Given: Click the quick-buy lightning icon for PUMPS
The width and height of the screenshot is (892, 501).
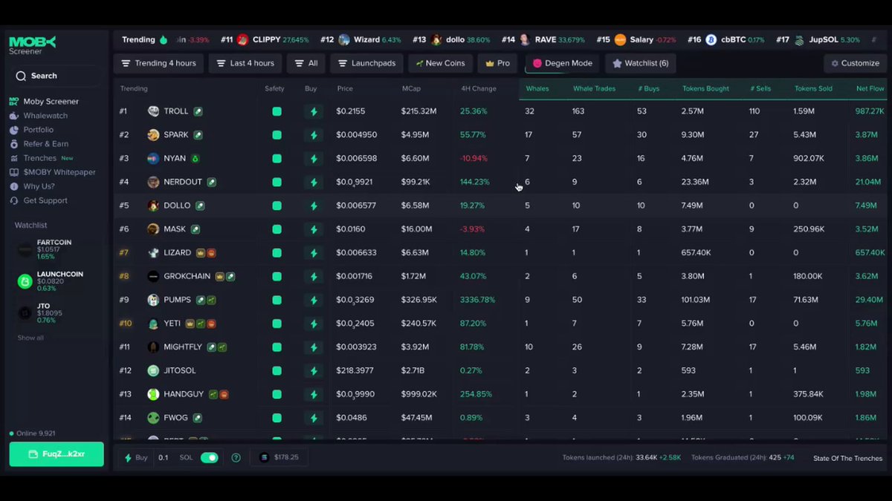Looking at the screenshot, I should [x=314, y=300].
